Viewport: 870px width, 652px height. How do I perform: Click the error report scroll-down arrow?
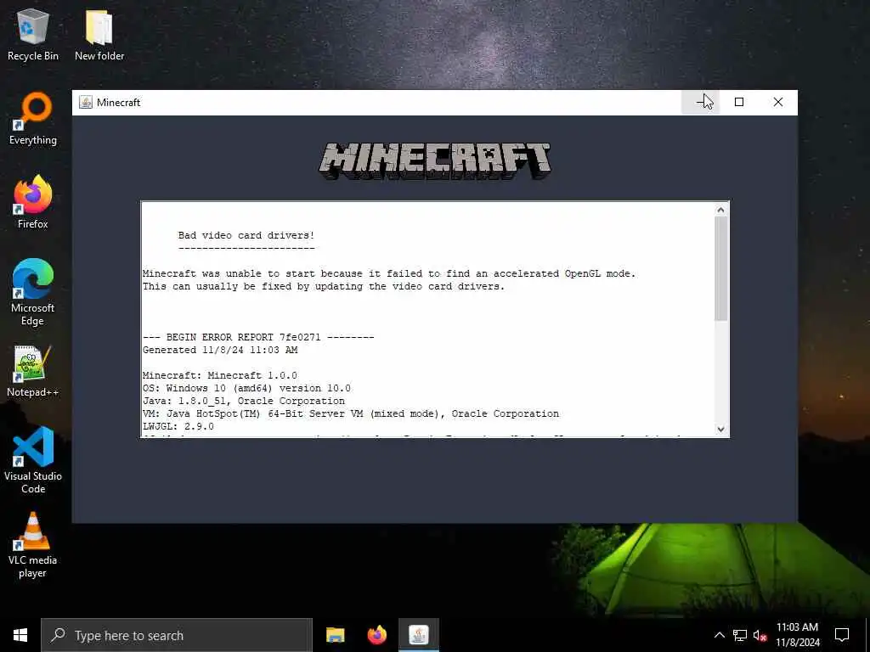tap(720, 429)
